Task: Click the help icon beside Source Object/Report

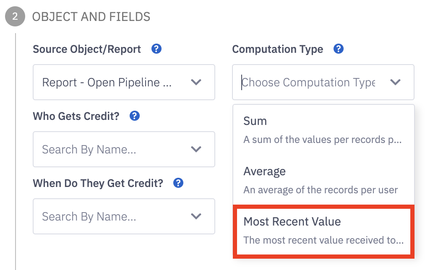Action: pyautogui.click(x=156, y=49)
